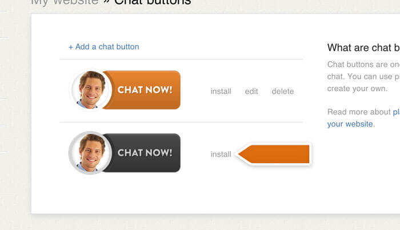Click install for the dark chat button
400x230 pixels.
coord(221,154)
